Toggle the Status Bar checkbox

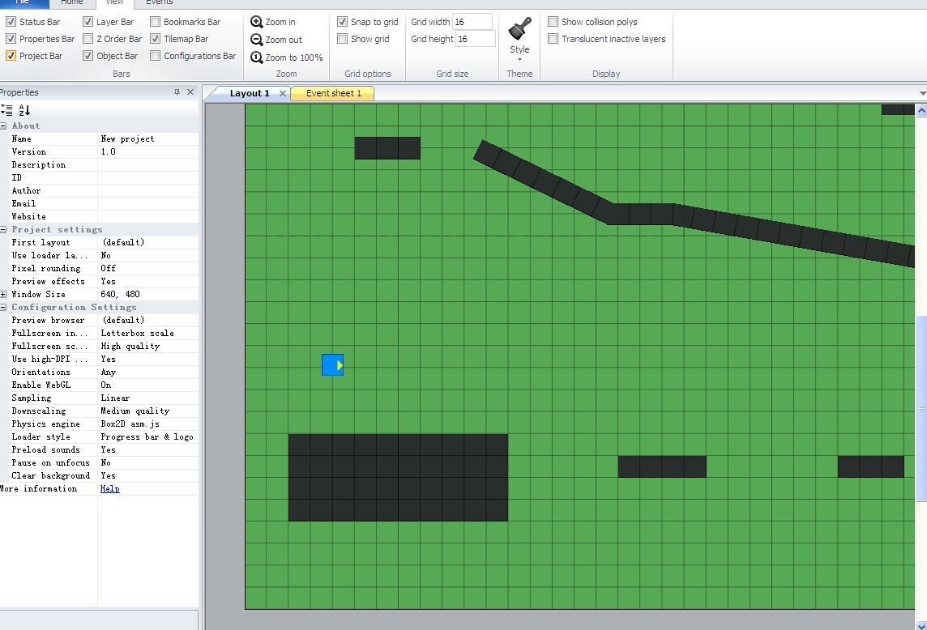point(11,22)
